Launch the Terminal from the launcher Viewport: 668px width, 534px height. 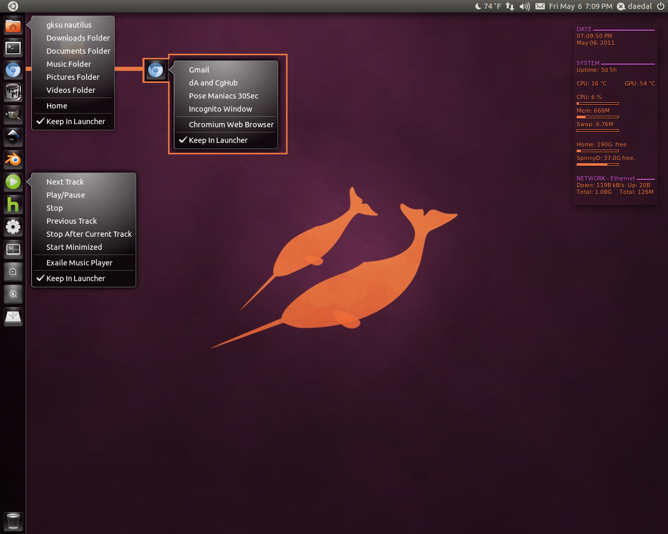click(x=13, y=48)
